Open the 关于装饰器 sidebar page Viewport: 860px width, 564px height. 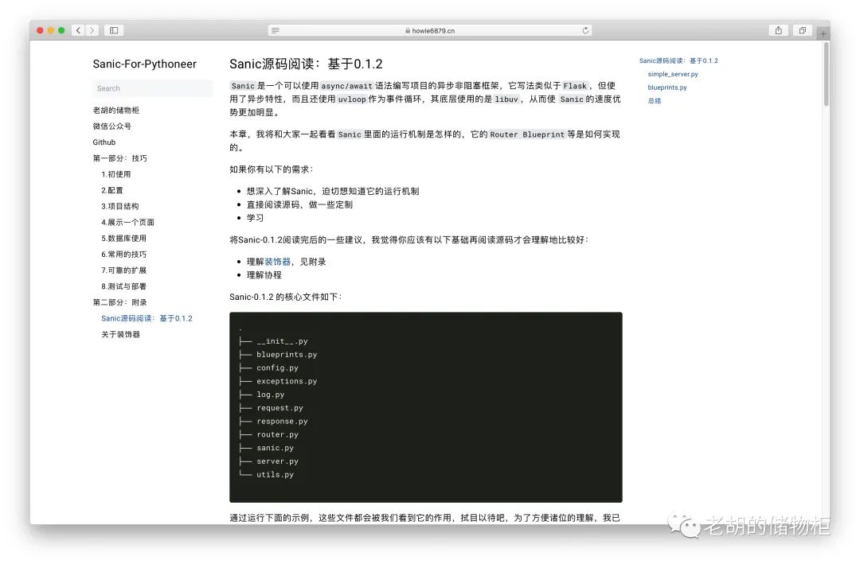pos(120,334)
